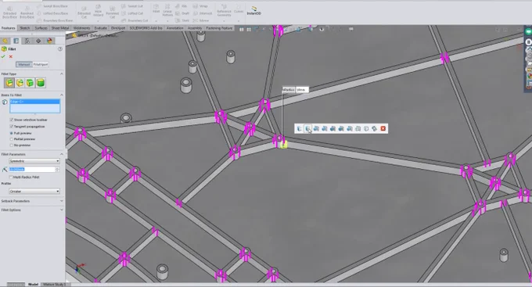
Task: Select the Extruded Boss/Base tool
Action: coord(9,12)
